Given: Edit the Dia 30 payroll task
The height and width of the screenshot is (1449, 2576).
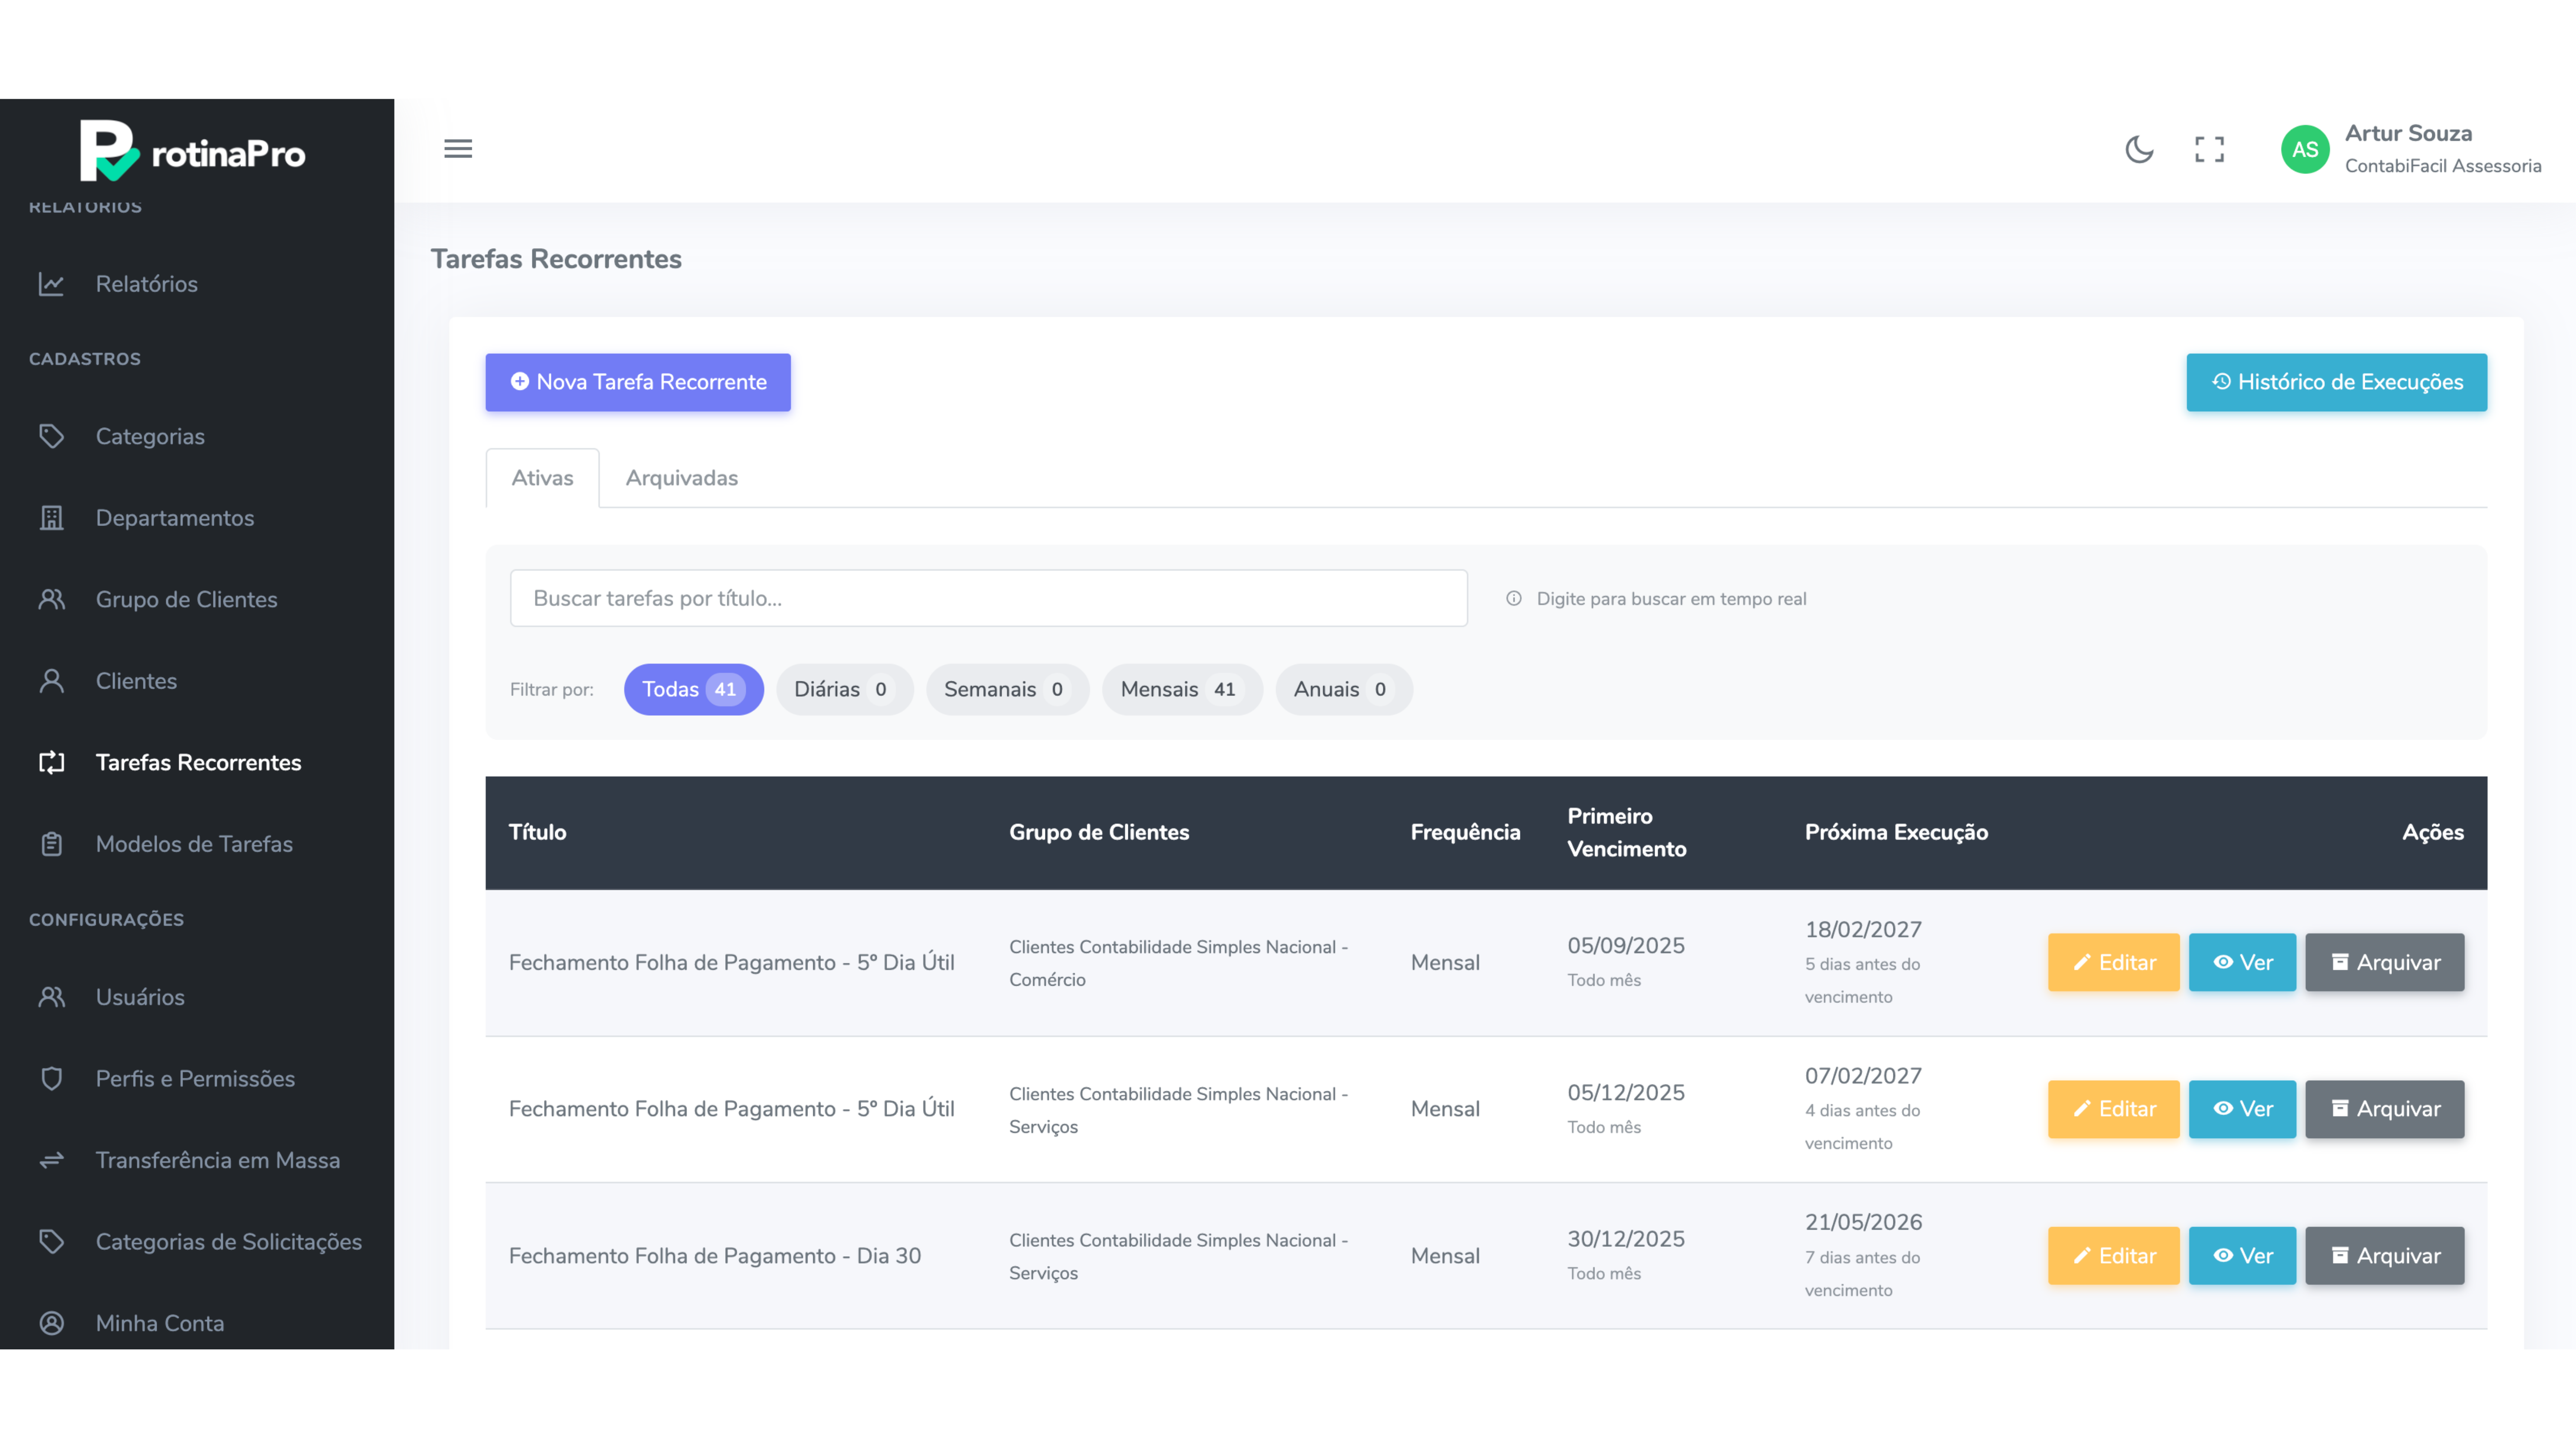Looking at the screenshot, I should click(2113, 1255).
